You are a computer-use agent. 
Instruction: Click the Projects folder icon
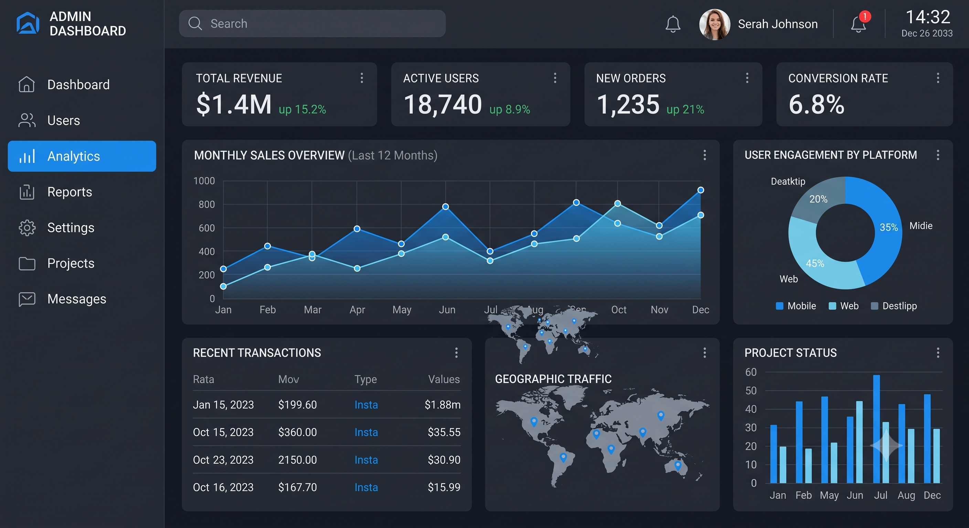(27, 263)
